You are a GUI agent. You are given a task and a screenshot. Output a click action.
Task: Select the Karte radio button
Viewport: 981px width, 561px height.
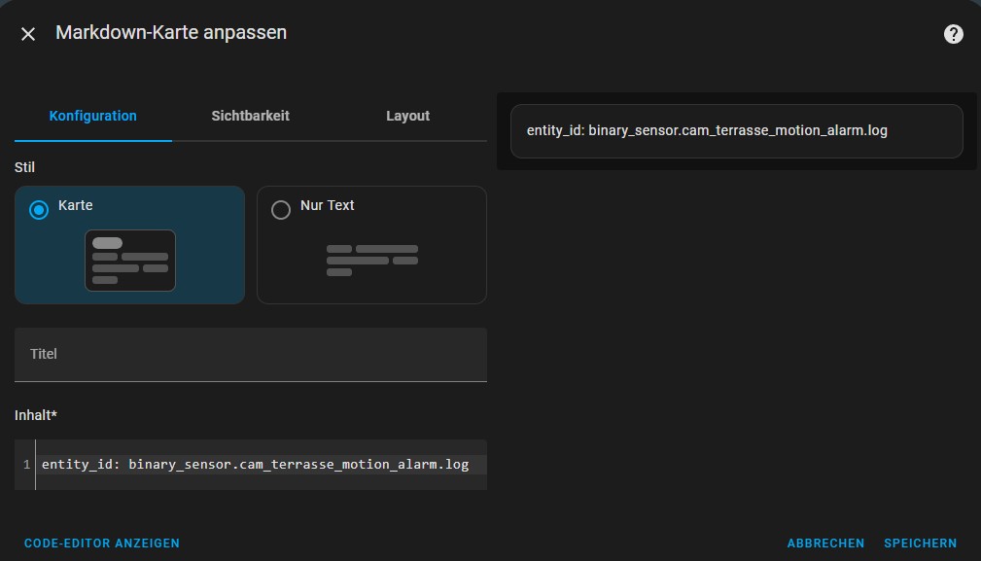pyautogui.click(x=39, y=210)
